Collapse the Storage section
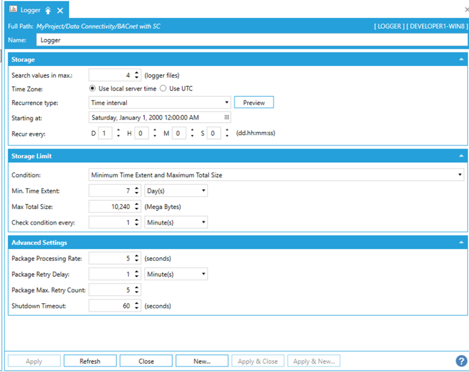Screen dimensions: 469x372 (461, 59)
